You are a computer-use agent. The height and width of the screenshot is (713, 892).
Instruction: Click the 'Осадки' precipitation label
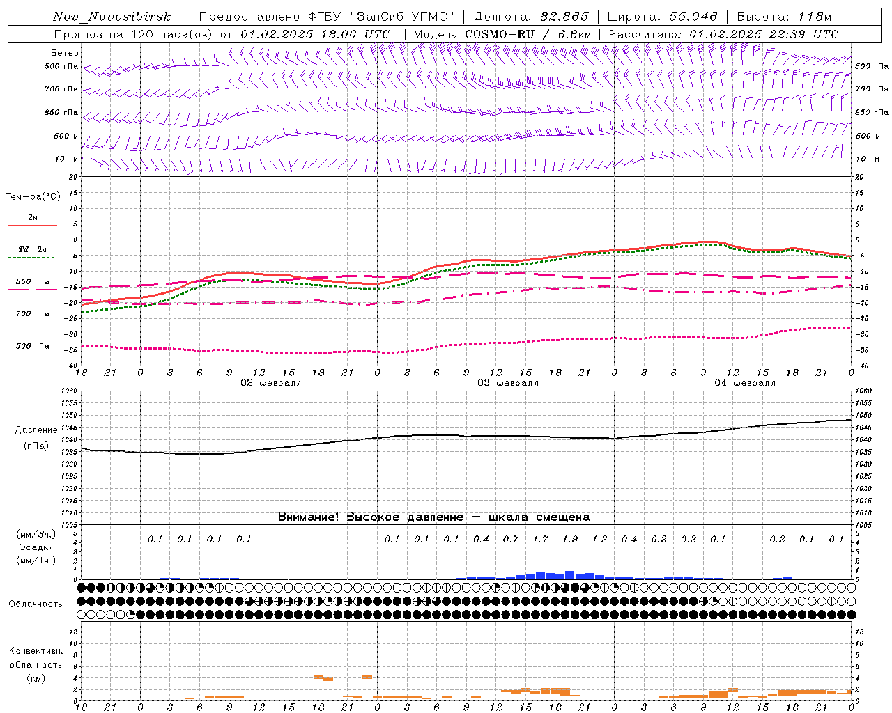coord(36,547)
